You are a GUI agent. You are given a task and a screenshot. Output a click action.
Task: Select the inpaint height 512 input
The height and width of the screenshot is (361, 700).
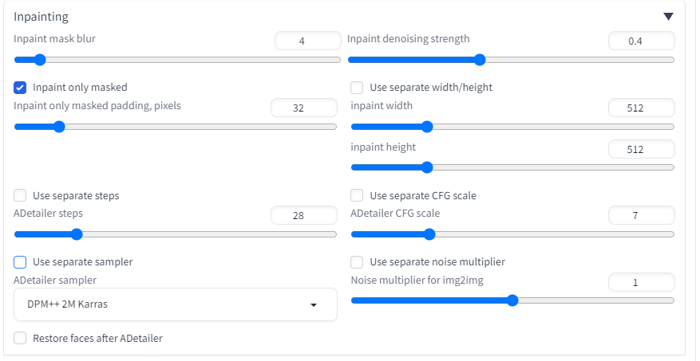tap(641, 149)
